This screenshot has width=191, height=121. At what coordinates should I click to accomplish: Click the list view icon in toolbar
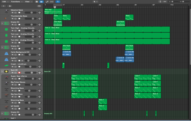[41, 2]
